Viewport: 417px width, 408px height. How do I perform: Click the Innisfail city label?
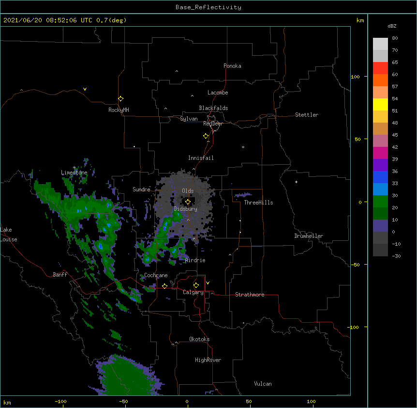pos(201,158)
